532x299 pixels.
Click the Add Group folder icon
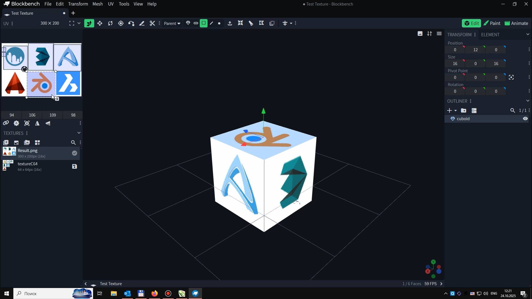tap(464, 111)
